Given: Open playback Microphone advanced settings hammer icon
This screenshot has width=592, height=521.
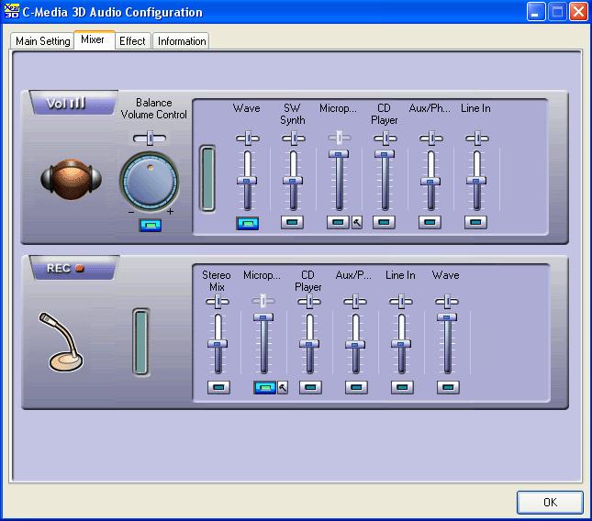Looking at the screenshot, I should pyautogui.click(x=357, y=222).
